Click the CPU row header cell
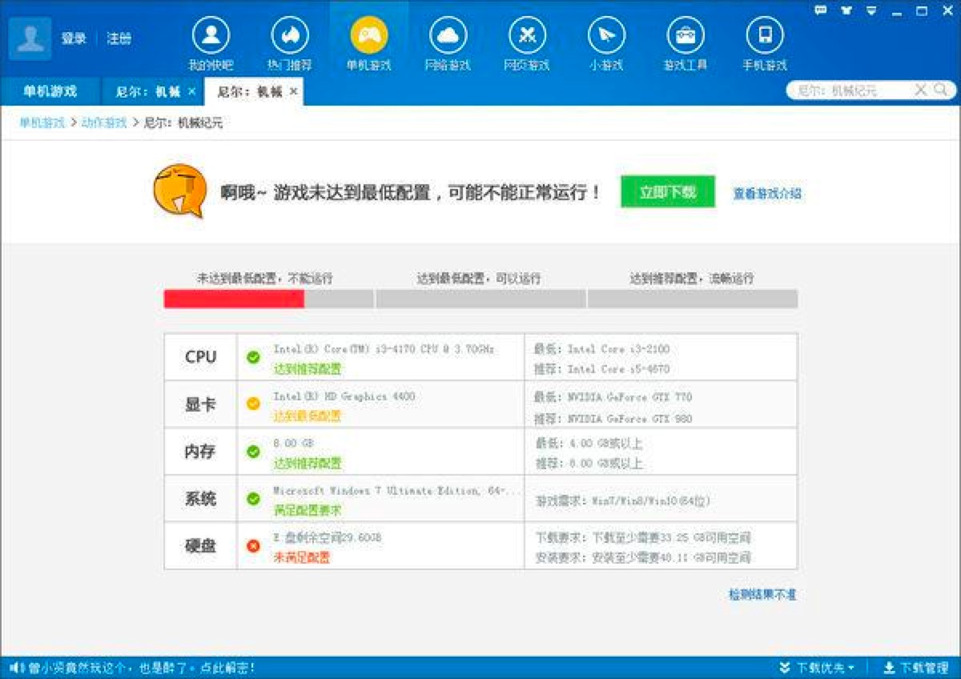The image size is (961, 679). pos(200,357)
